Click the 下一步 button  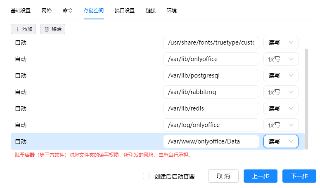(299, 176)
